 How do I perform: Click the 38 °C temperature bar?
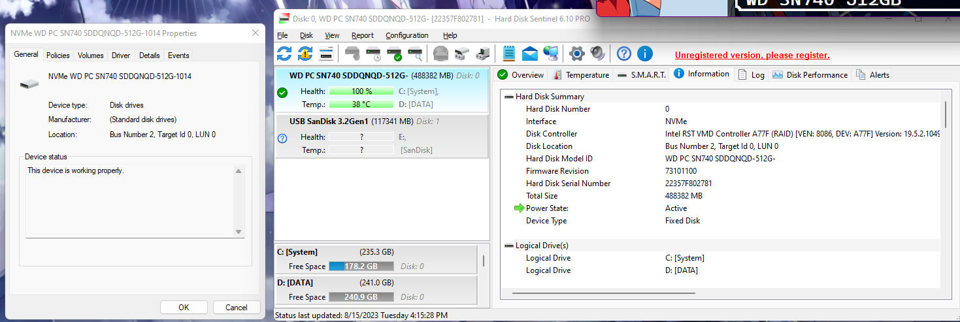[361, 105]
